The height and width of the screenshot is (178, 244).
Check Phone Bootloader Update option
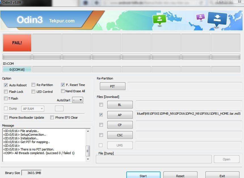pyautogui.click(x=6, y=118)
